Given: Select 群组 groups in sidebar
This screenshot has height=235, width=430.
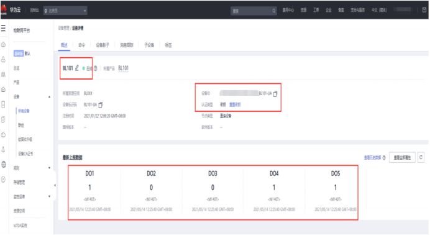Looking at the screenshot, I should pos(21,126).
